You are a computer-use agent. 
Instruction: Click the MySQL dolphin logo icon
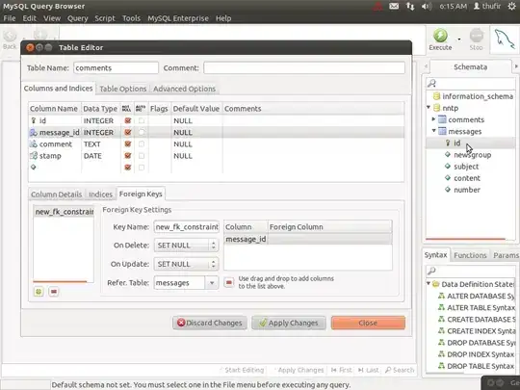pyautogui.click(x=505, y=39)
